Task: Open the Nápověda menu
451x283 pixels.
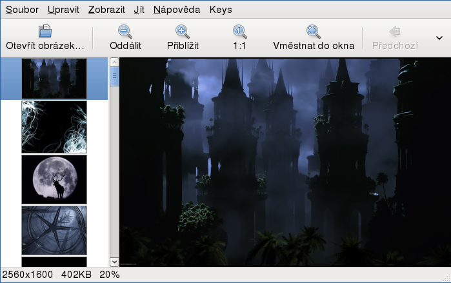Action: click(x=177, y=10)
